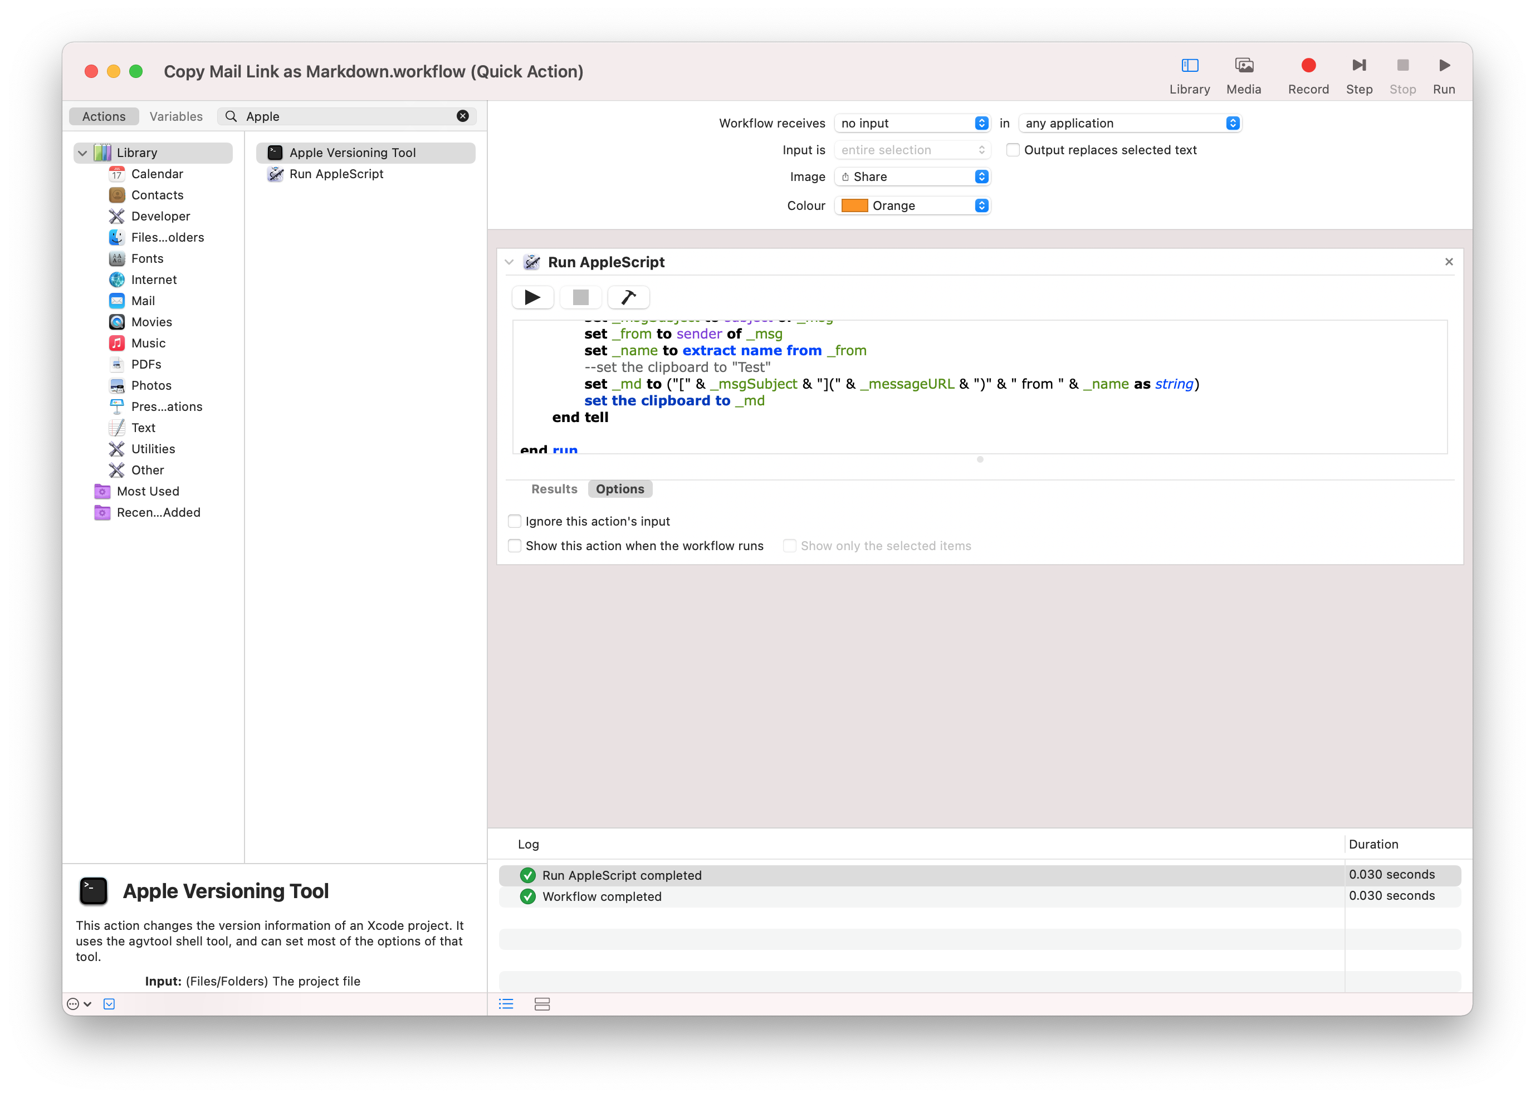Run the AppleScript with play button
Image resolution: width=1535 pixels, height=1098 pixels.
tap(533, 297)
